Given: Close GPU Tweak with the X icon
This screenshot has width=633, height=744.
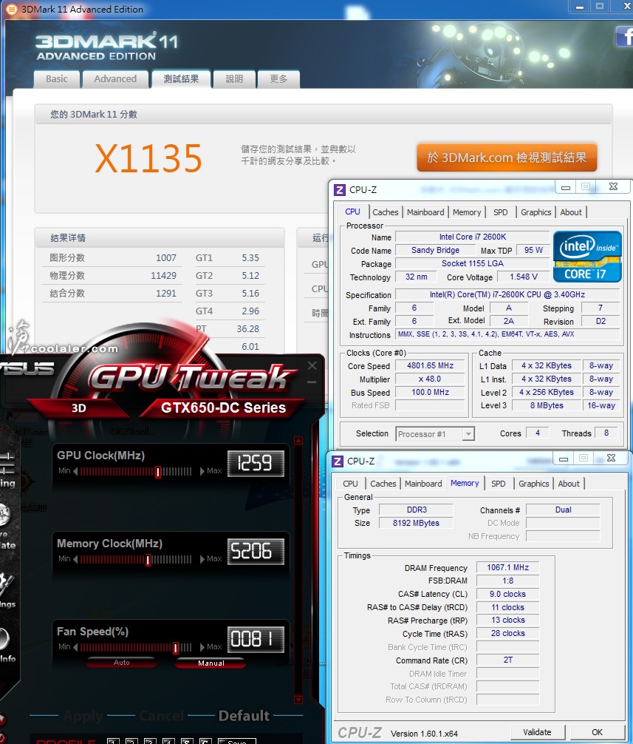Looking at the screenshot, I should (312, 365).
